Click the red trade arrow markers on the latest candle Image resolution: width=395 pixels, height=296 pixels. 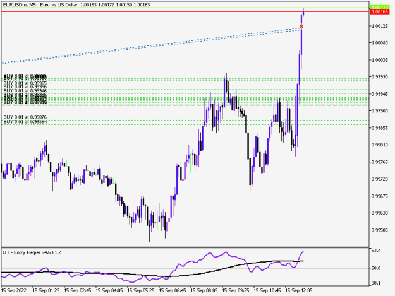pyautogui.click(x=301, y=27)
